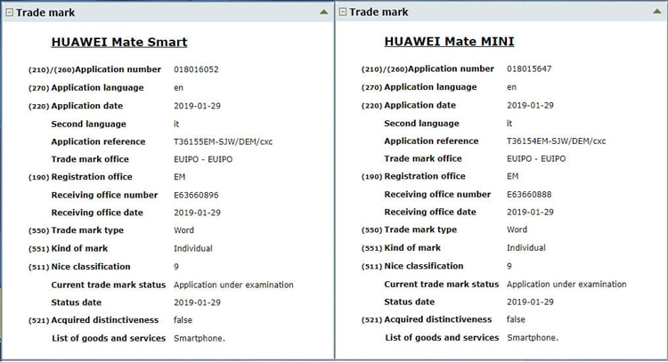This screenshot has height=362, width=668.
Task: Open the HUAWEI Mate MINI title link
Action: tap(449, 41)
